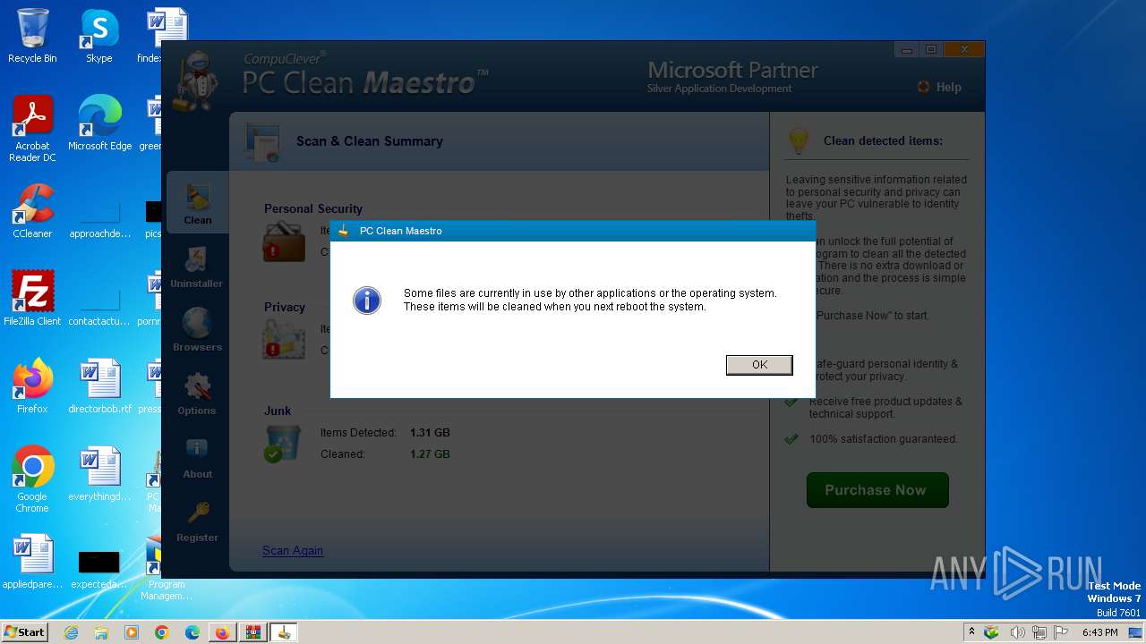Image resolution: width=1146 pixels, height=644 pixels.
Task: Click the Action Center flag tray icon
Action: (1061, 632)
